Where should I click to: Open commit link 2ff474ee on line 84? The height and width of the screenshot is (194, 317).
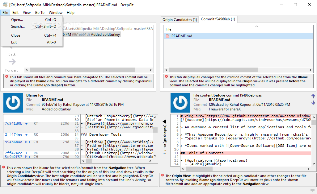[14, 134]
